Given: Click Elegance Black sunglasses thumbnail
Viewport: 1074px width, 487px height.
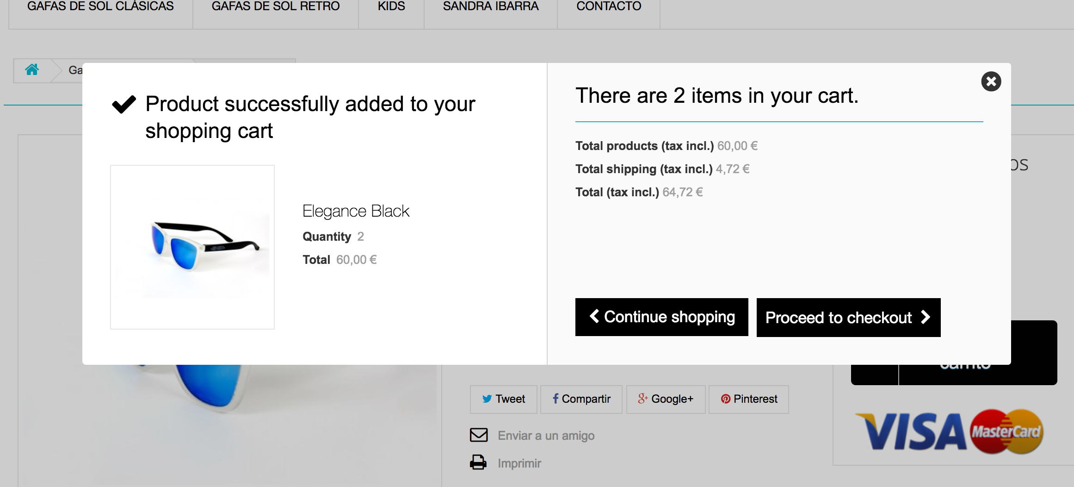Looking at the screenshot, I should [x=192, y=247].
